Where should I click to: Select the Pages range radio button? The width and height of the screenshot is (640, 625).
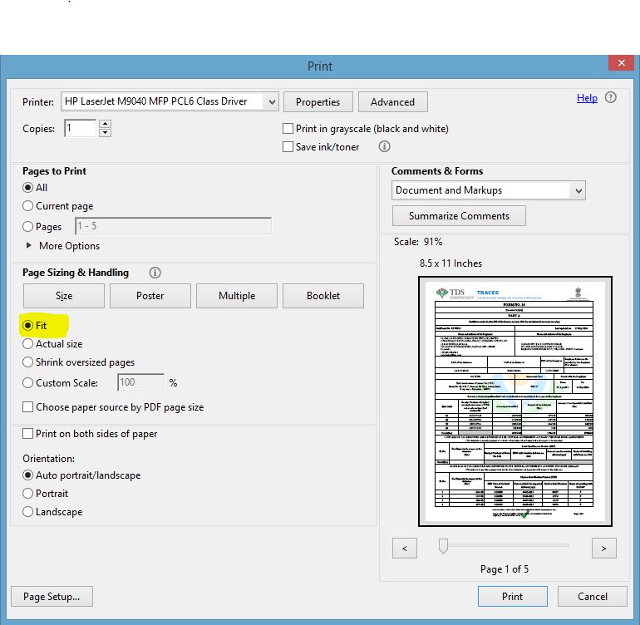(27, 226)
